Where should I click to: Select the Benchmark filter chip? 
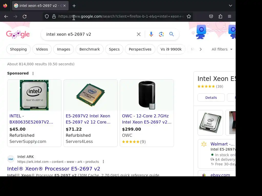(90, 49)
